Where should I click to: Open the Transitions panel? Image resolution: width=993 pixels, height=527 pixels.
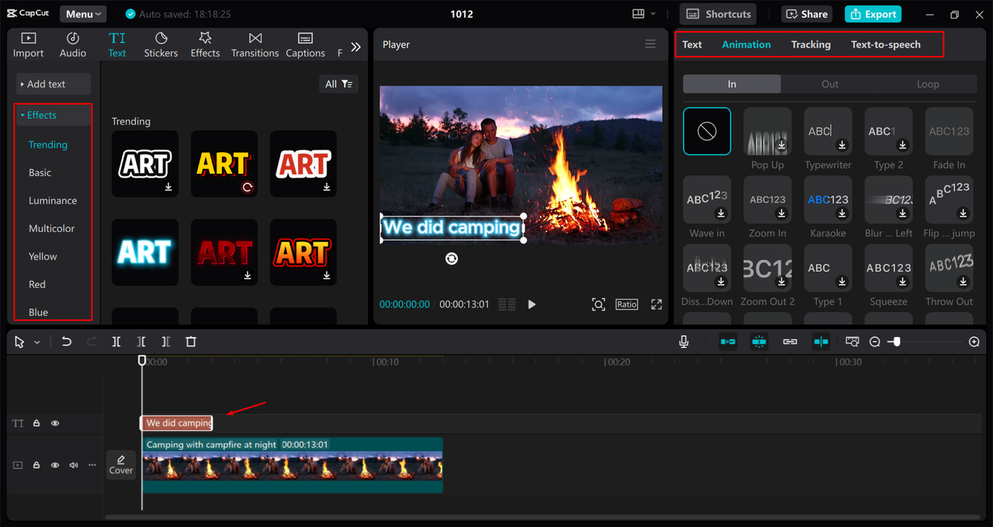[x=255, y=45]
